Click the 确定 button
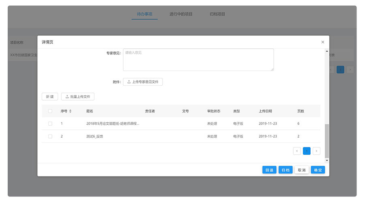Image resolution: width=365 pixels, height=203 pixels. pos(318,170)
